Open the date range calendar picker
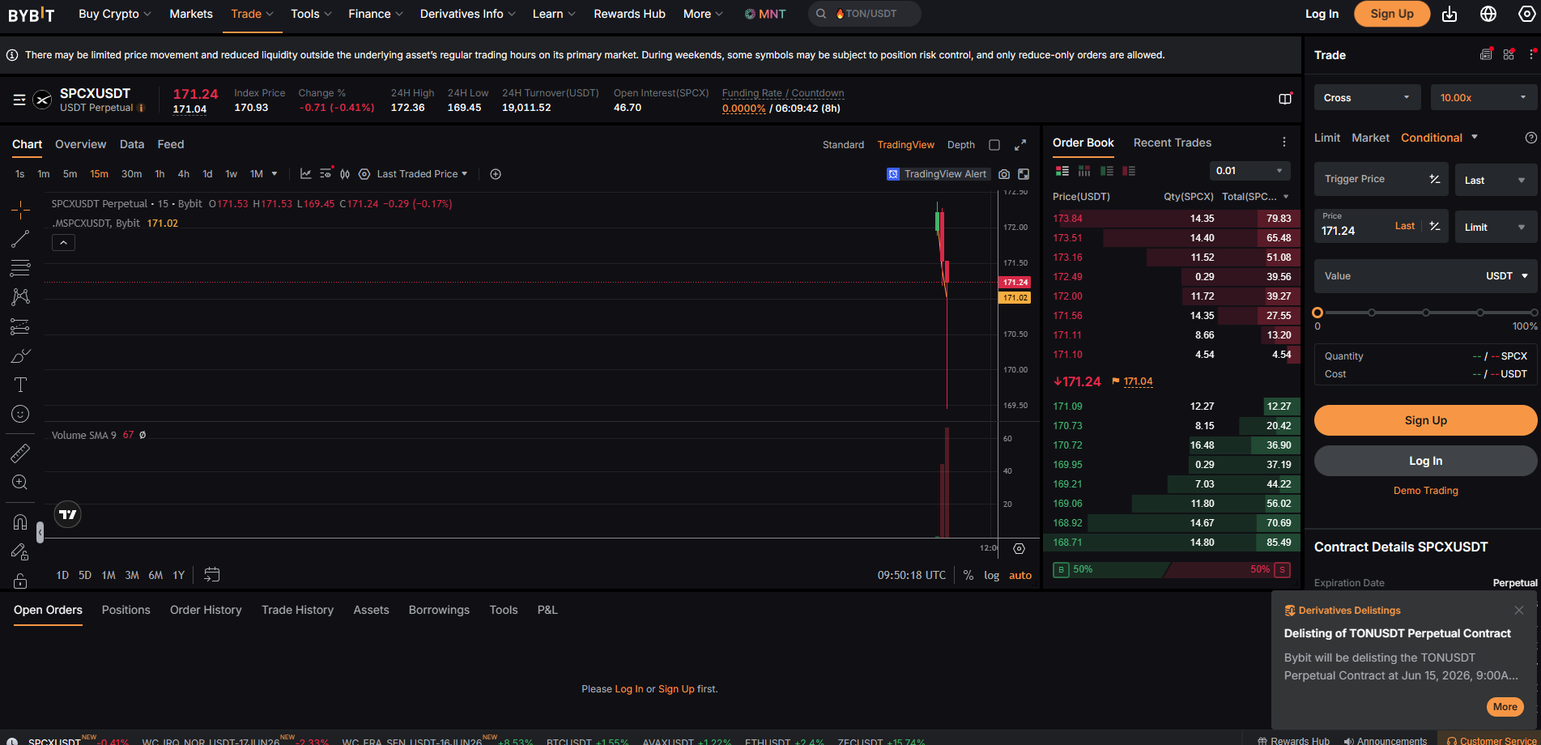The width and height of the screenshot is (1541, 745). coord(212,575)
